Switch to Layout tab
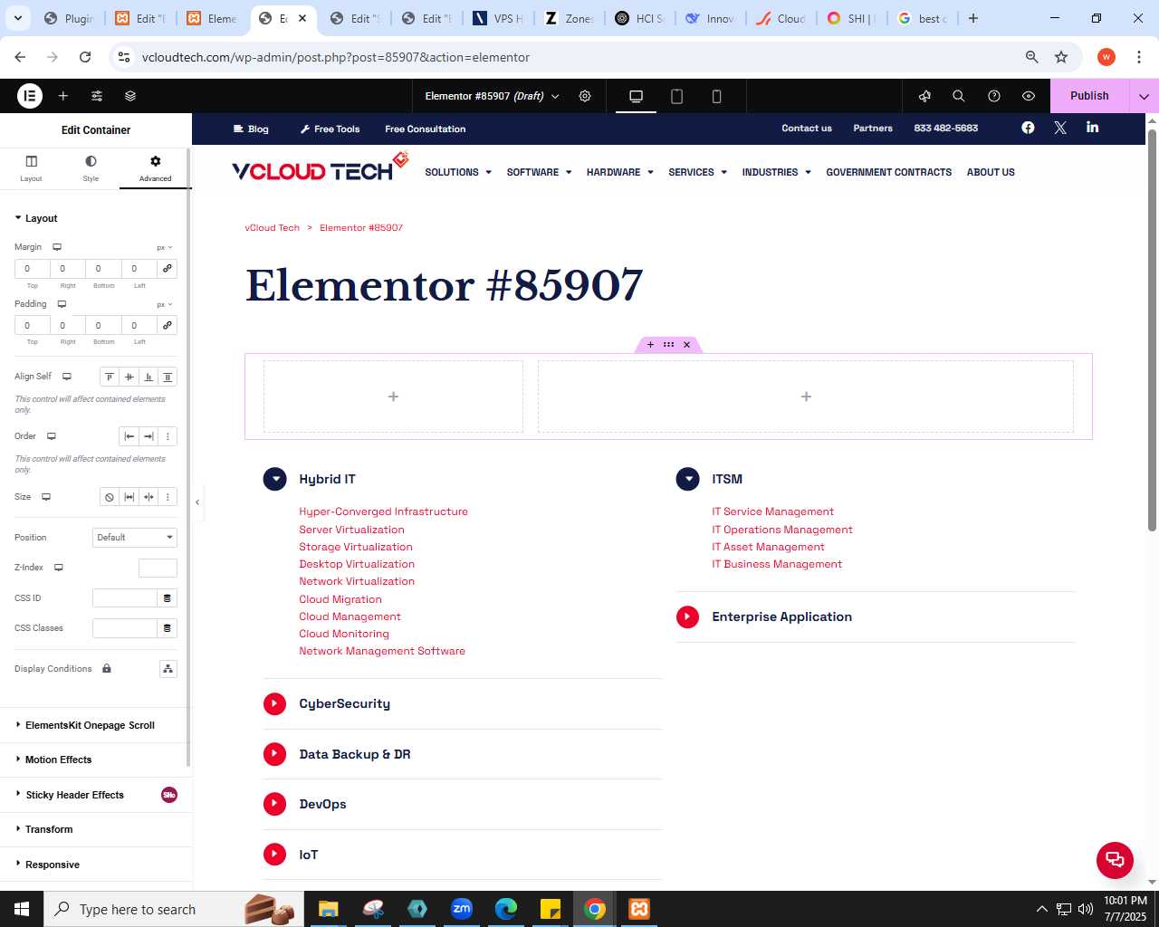 pyautogui.click(x=32, y=167)
